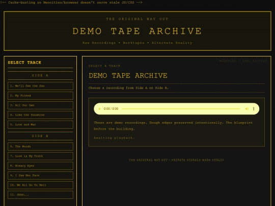
Task: Click the SIDE B heading
Action: (40, 136)
